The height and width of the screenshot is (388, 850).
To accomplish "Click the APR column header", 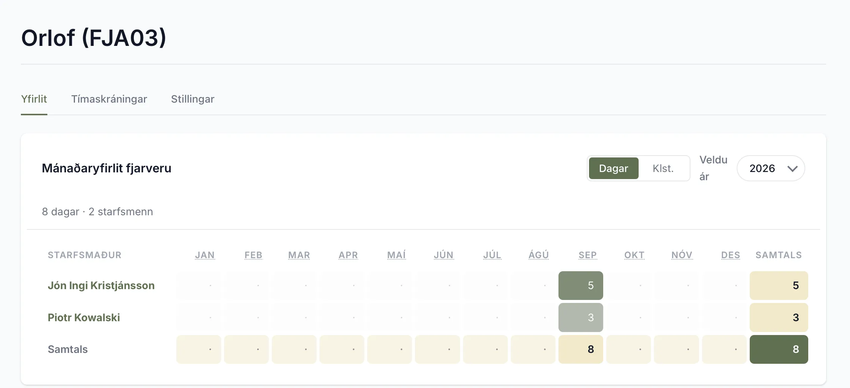I will pyautogui.click(x=348, y=255).
